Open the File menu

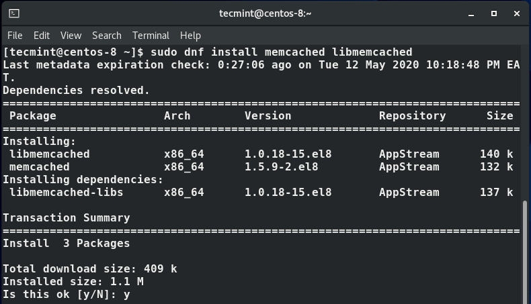(x=15, y=36)
